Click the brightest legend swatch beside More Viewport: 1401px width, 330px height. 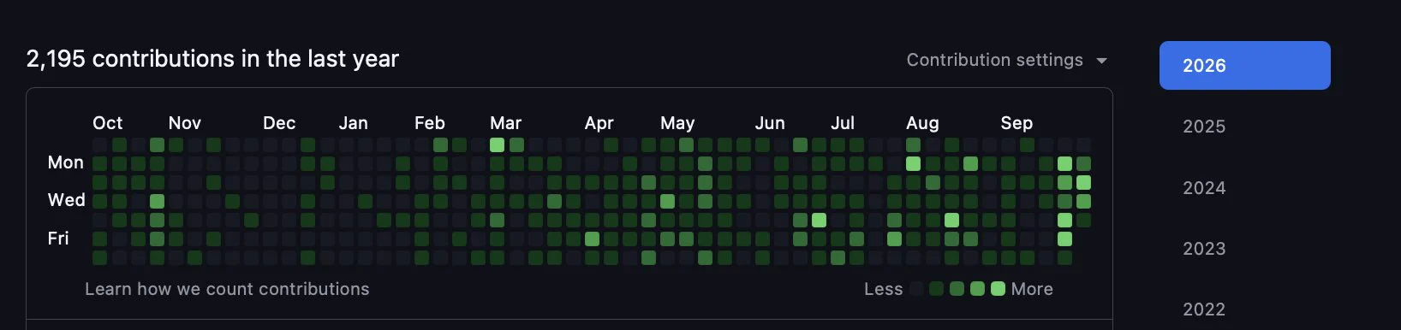998,289
